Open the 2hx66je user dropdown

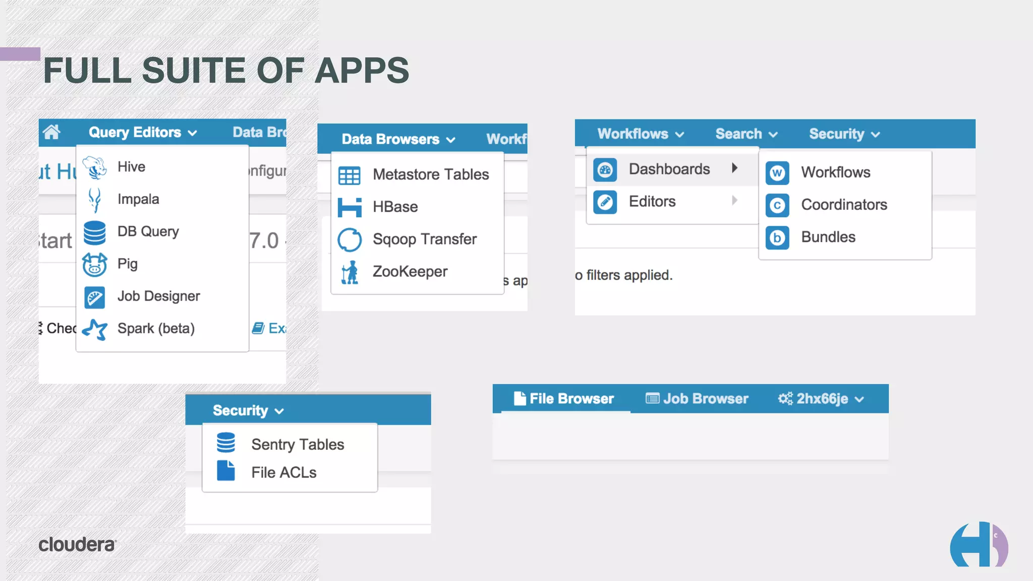(x=830, y=398)
